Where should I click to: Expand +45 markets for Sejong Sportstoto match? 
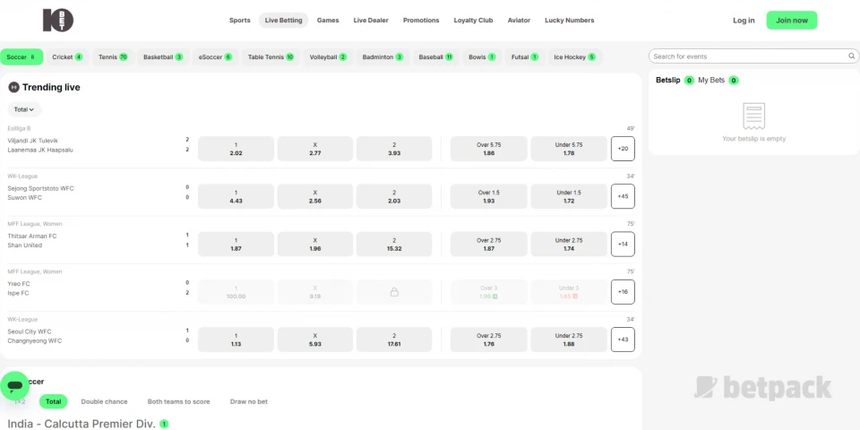623,196
